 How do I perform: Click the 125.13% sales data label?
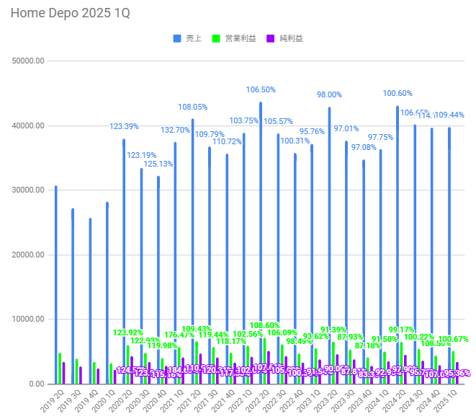[158, 164]
